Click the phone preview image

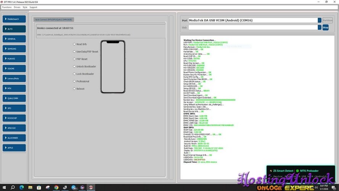tap(113, 67)
